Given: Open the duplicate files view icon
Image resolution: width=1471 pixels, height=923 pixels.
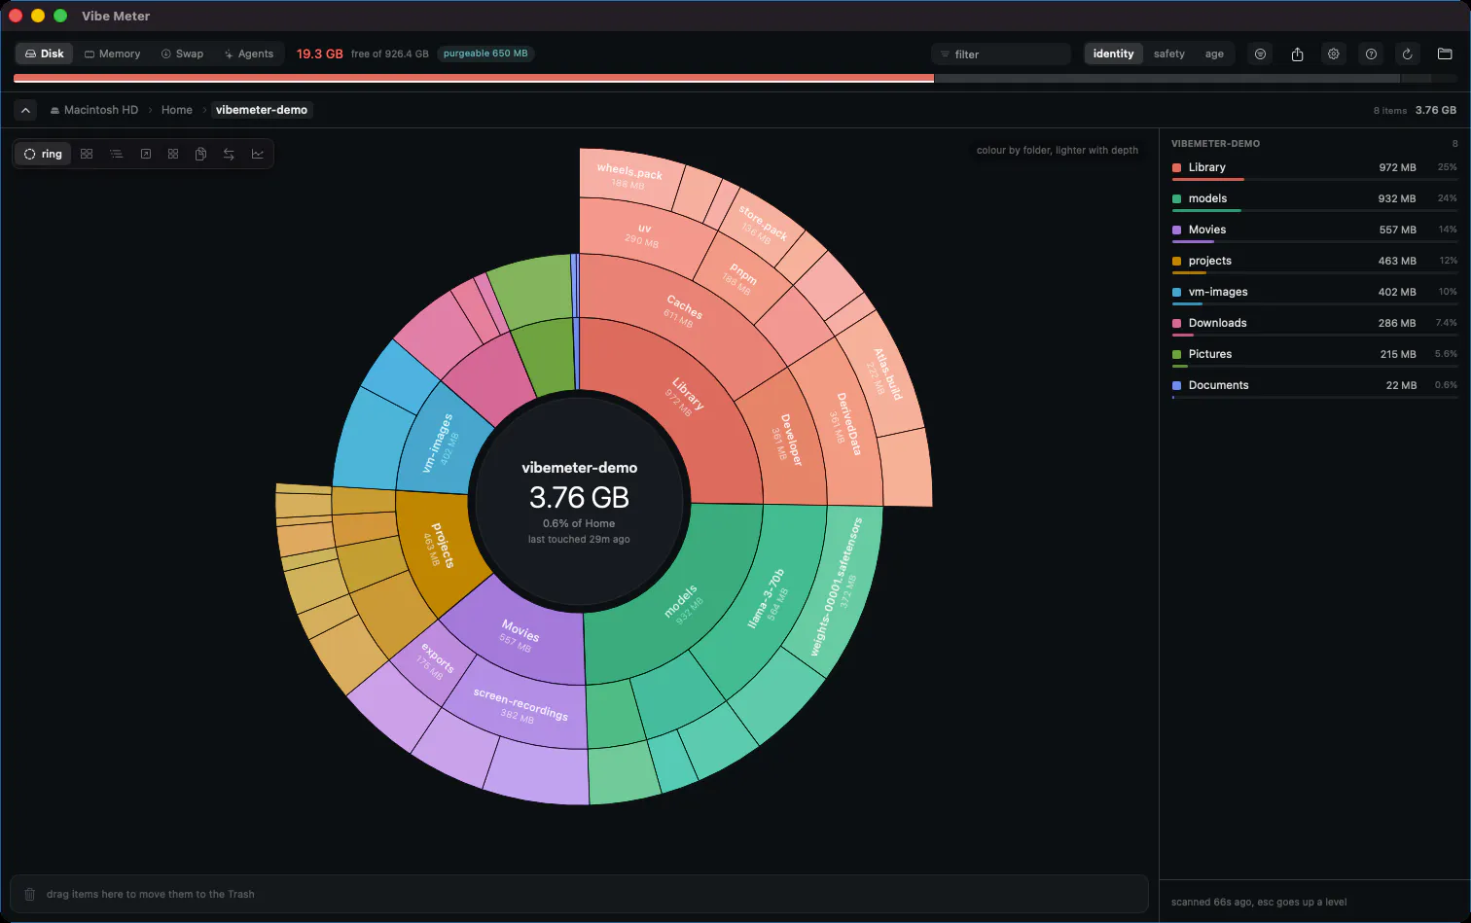Looking at the screenshot, I should (x=200, y=154).
